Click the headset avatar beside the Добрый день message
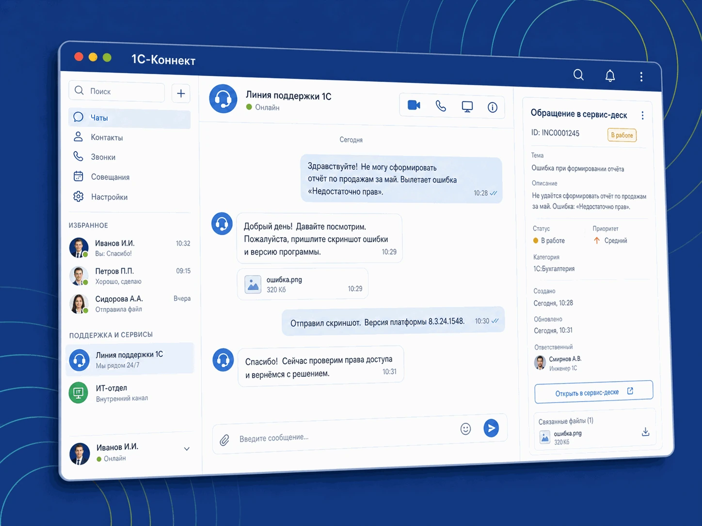Screen dimensions: 702x526 click(222, 224)
